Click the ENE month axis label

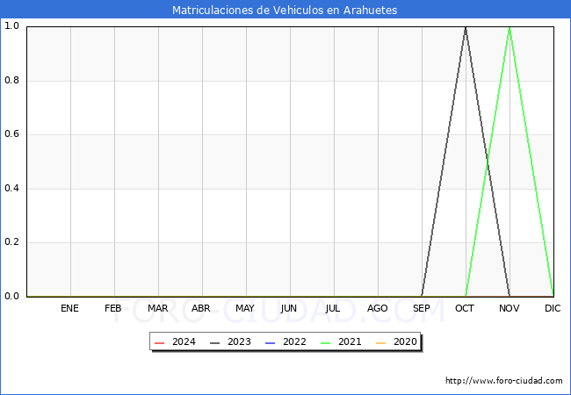[x=69, y=308]
